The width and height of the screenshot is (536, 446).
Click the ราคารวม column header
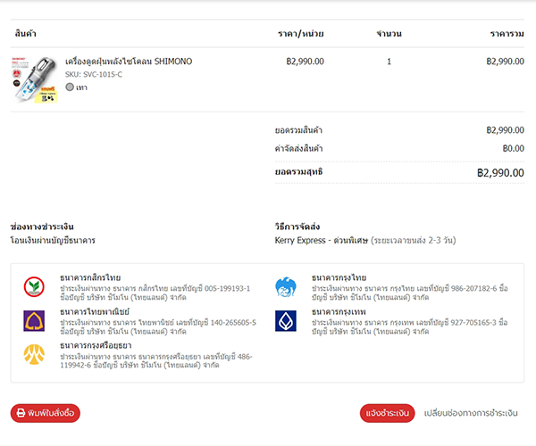[507, 34]
